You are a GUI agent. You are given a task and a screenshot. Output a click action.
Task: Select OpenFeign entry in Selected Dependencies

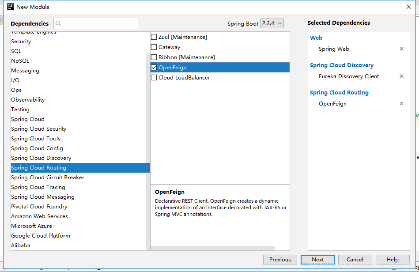click(332, 104)
